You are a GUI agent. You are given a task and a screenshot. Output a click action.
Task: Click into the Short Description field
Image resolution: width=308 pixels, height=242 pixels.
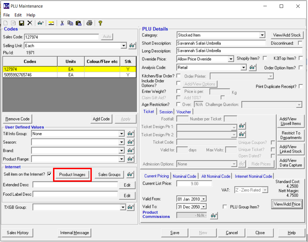(221, 43)
